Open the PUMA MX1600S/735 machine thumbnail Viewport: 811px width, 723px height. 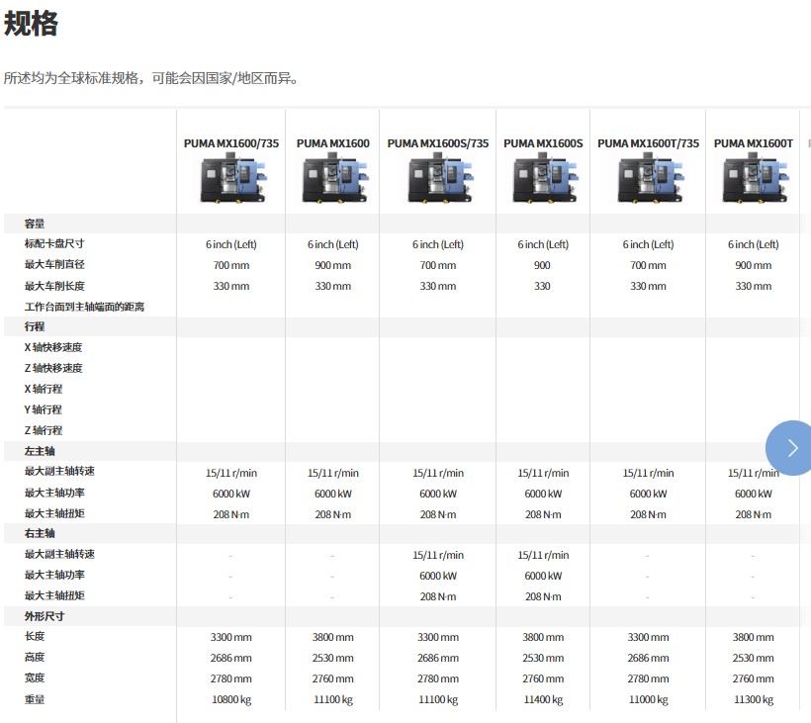[x=440, y=180]
